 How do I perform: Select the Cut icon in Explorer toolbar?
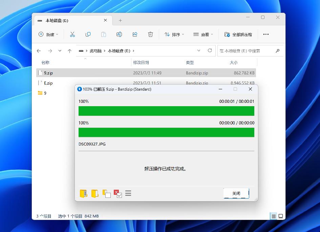point(72,34)
